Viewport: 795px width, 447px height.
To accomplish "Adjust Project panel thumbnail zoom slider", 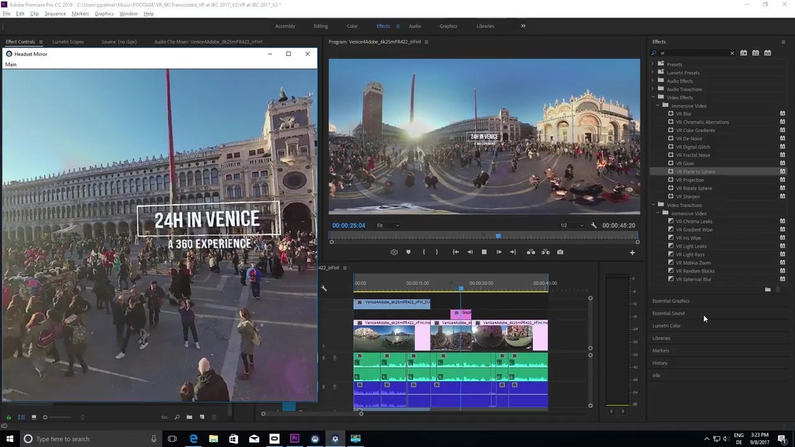I will tap(45, 417).
